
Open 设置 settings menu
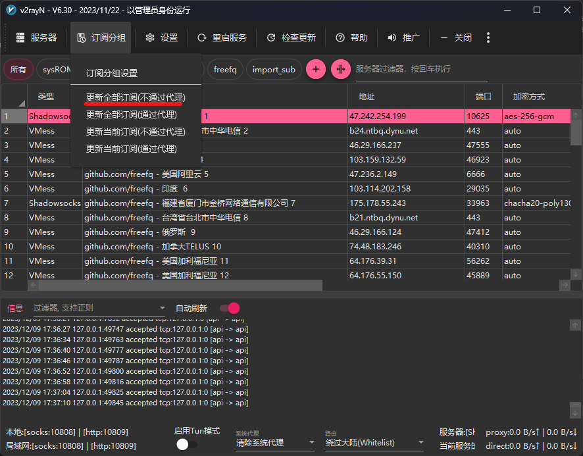[x=161, y=38]
